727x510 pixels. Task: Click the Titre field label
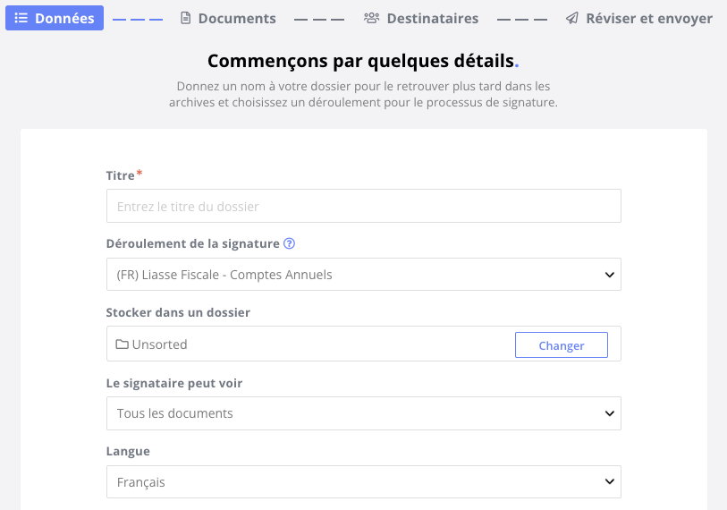tap(121, 175)
